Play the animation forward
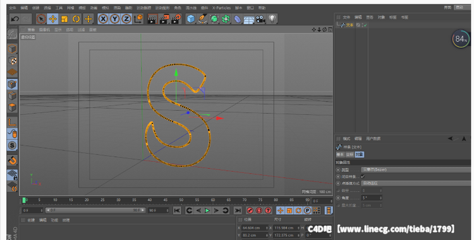This screenshot has width=474, height=240. [x=207, y=210]
